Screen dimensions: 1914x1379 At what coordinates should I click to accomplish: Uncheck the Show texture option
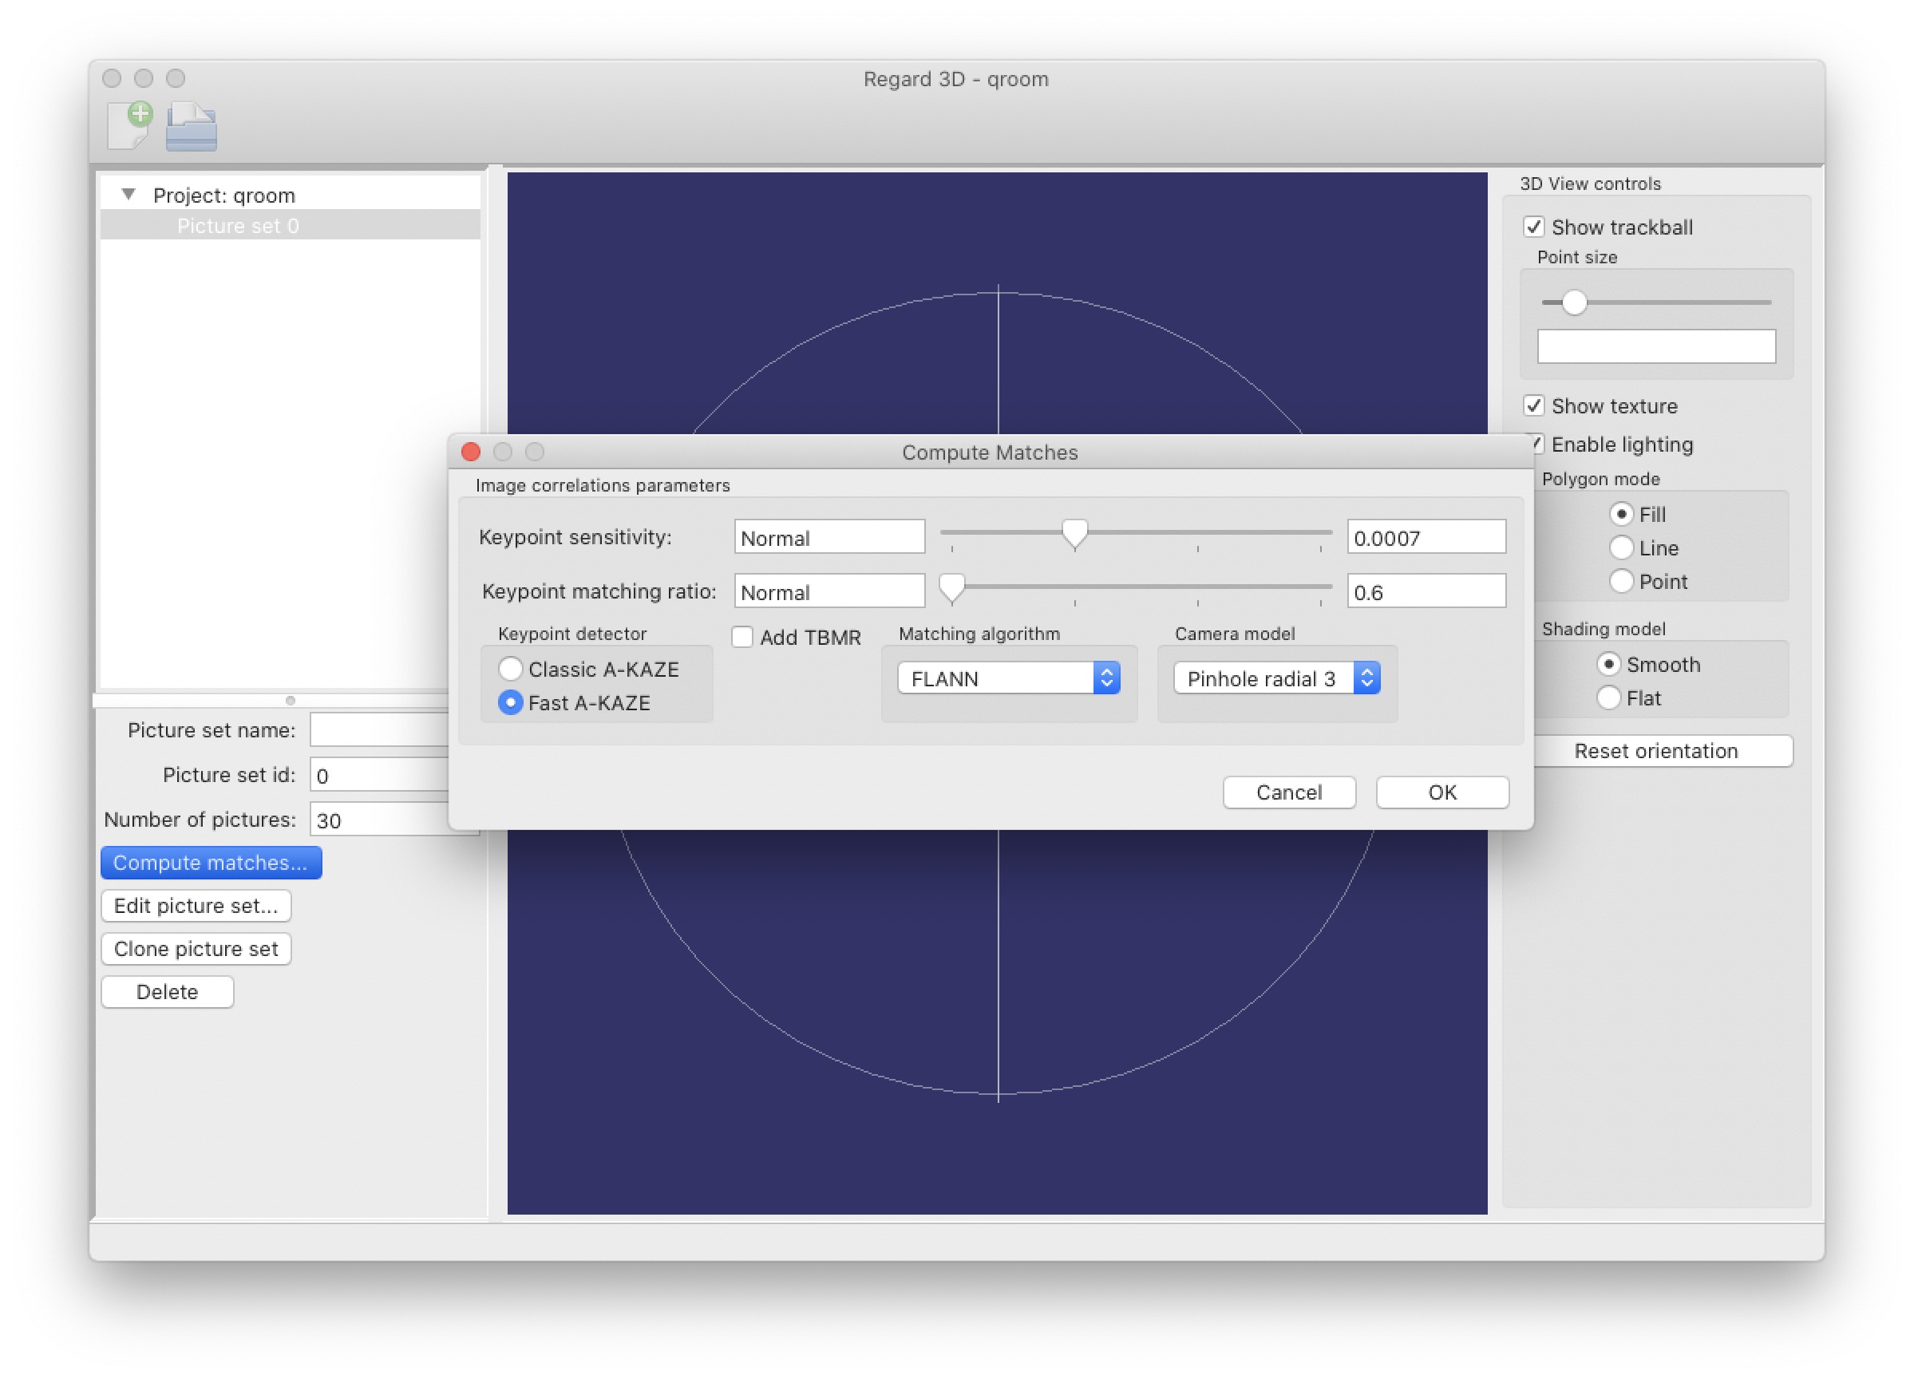[x=1533, y=406]
